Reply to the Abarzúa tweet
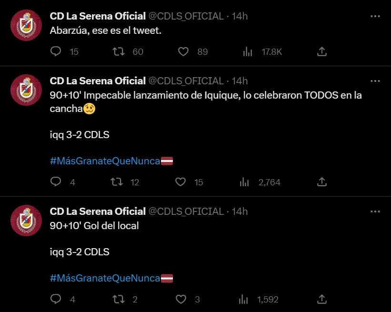Screen dimensions: 391x312 coord(56,51)
